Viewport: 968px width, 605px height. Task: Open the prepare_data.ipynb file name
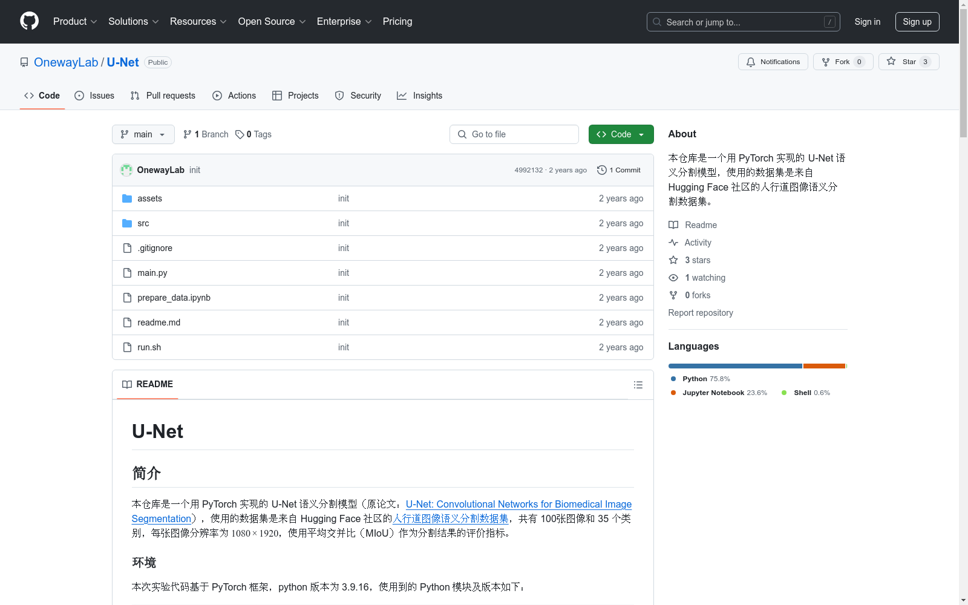click(x=174, y=298)
